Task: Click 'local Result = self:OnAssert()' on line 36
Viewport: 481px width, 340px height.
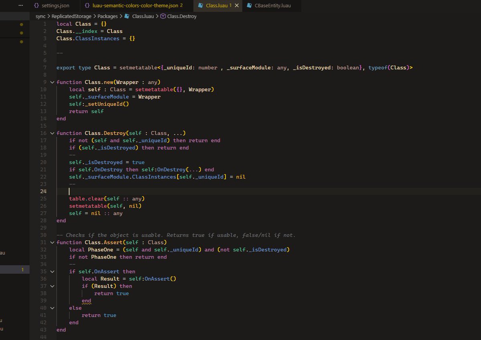Action: [129, 279]
